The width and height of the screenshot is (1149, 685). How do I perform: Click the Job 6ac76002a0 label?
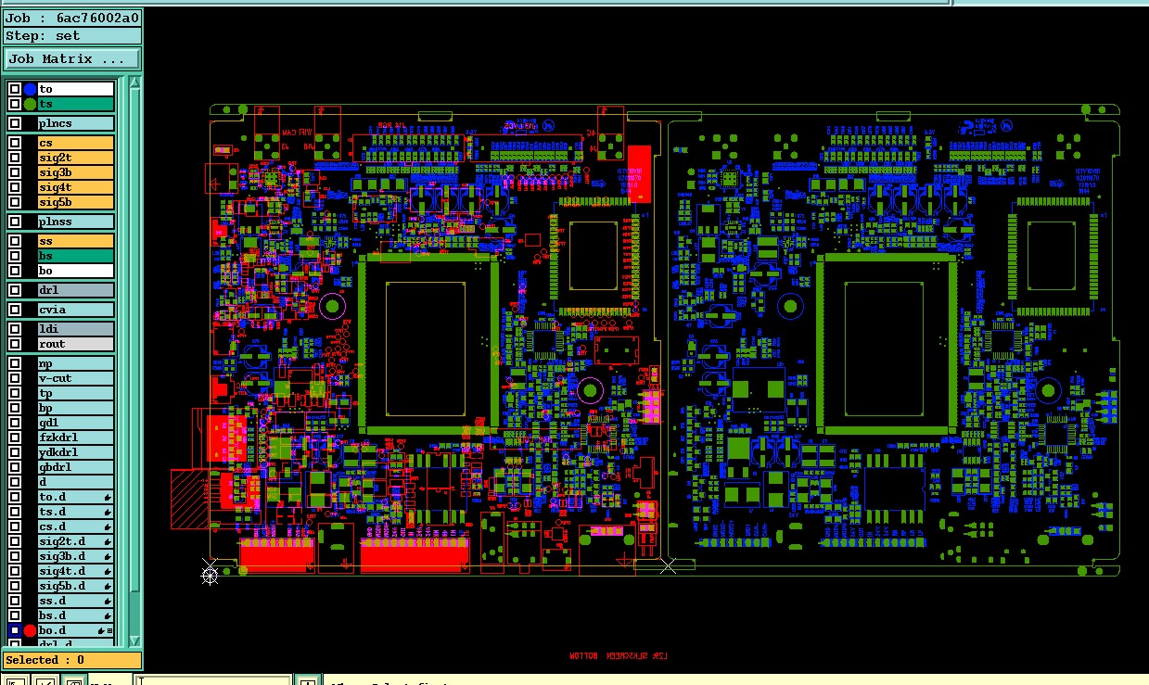[x=71, y=18]
